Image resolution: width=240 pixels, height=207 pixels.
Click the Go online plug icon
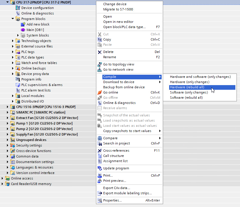100,92
